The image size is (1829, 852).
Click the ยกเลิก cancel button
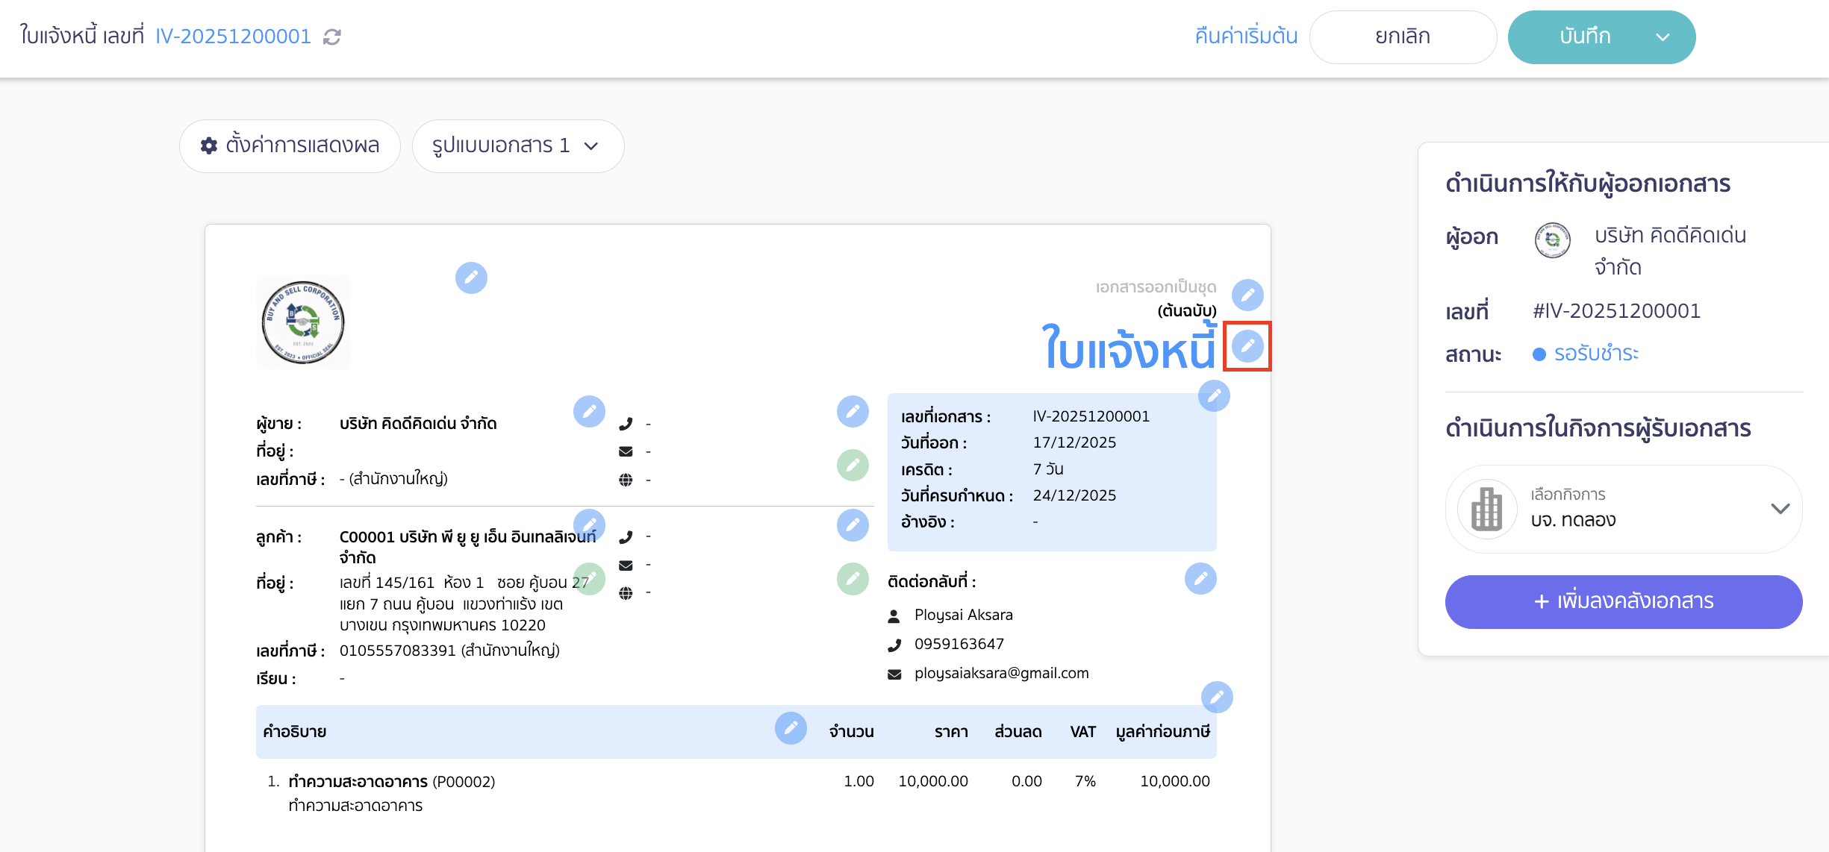[x=1403, y=36]
